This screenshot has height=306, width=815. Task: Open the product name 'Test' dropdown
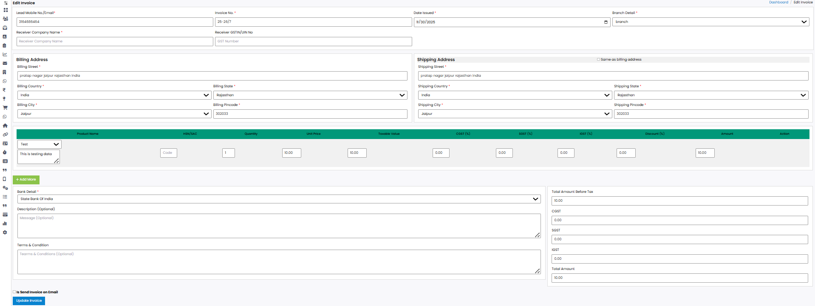click(x=39, y=145)
